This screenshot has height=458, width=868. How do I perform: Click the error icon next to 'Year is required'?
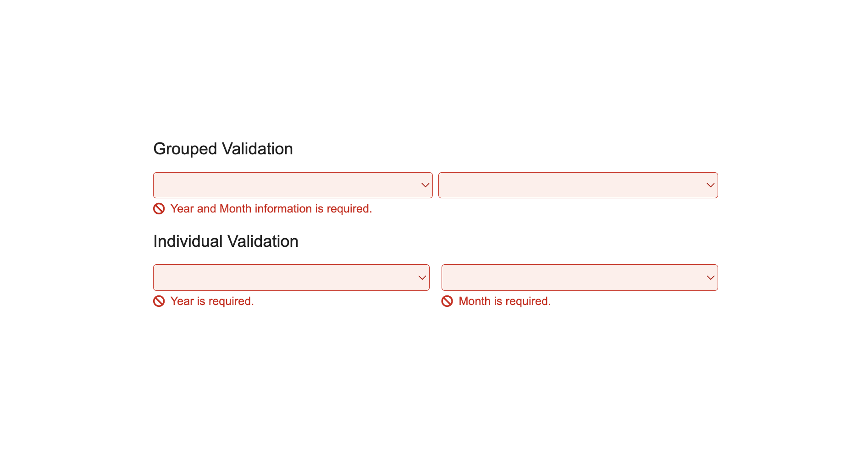(x=159, y=301)
